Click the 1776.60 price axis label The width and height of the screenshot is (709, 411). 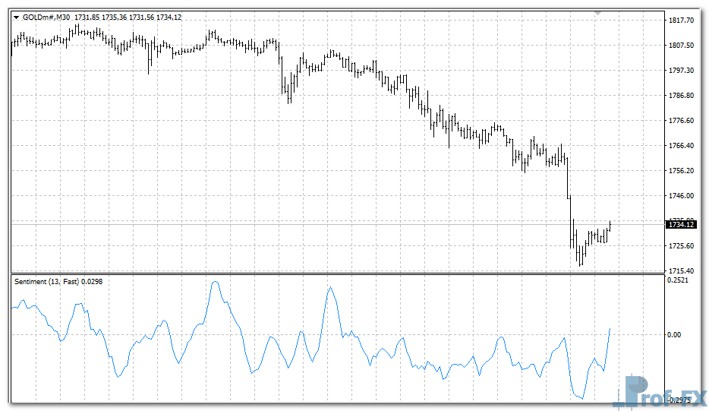coord(681,121)
